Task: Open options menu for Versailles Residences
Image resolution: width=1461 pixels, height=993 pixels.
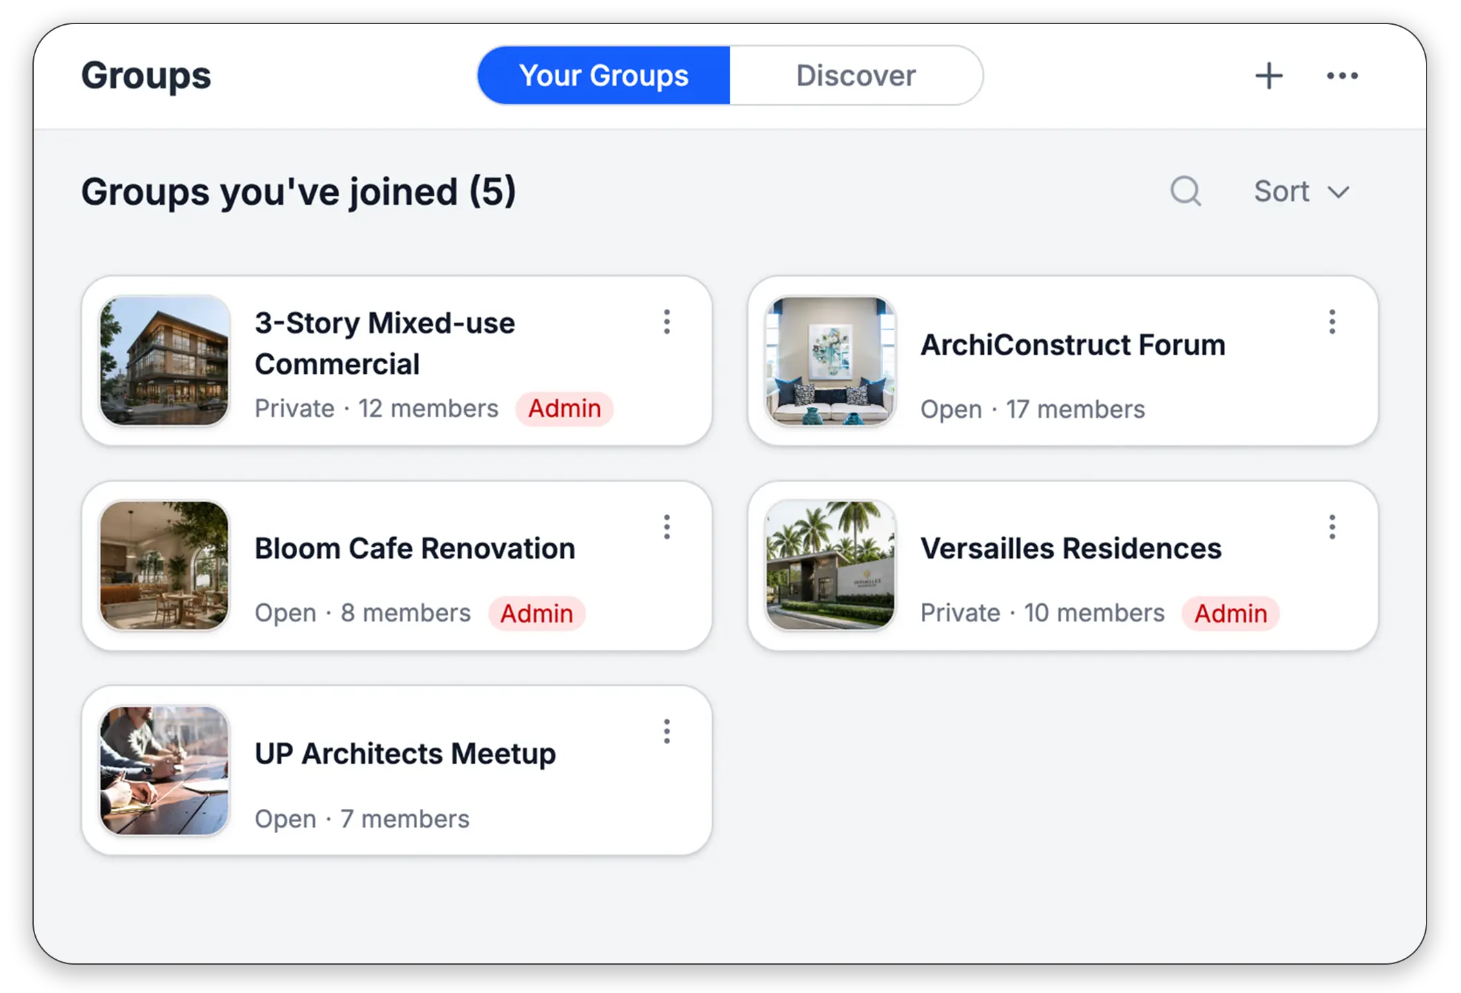Action: [1332, 527]
